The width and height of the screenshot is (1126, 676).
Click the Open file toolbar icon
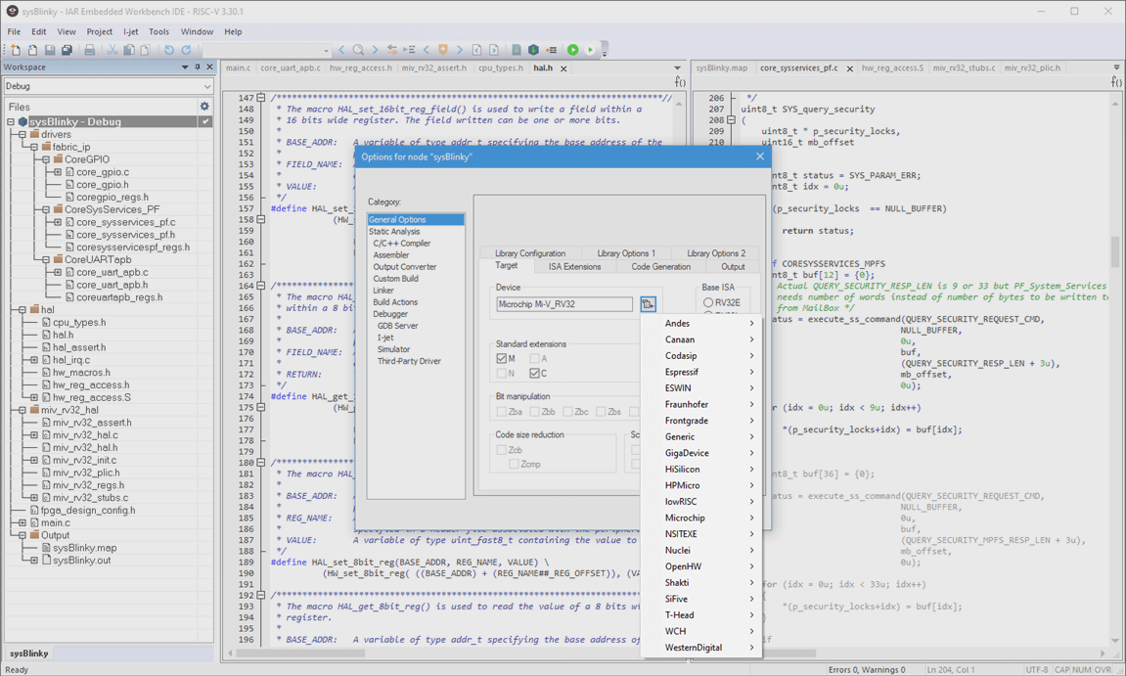[x=32, y=50]
